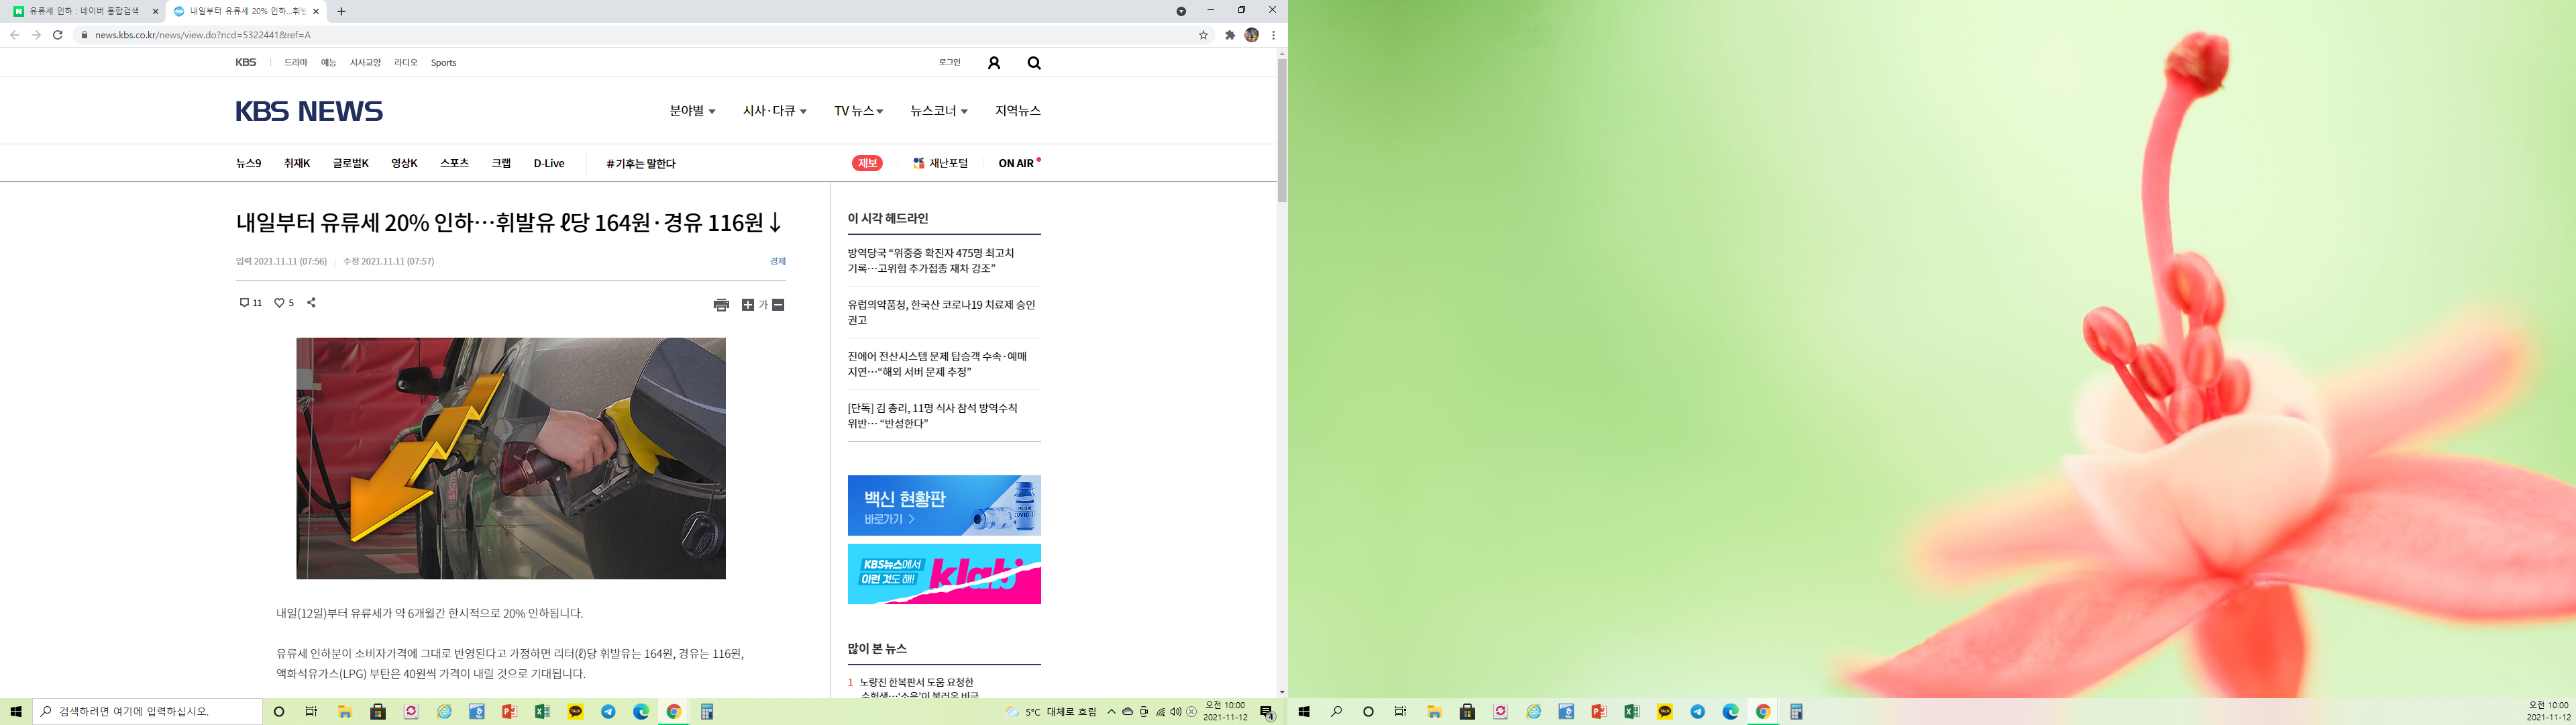
Task: Open the 스포츠 menu item
Action: (454, 163)
